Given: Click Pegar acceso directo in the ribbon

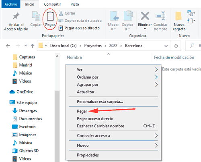Looking at the screenshot, I should [x=79, y=28].
